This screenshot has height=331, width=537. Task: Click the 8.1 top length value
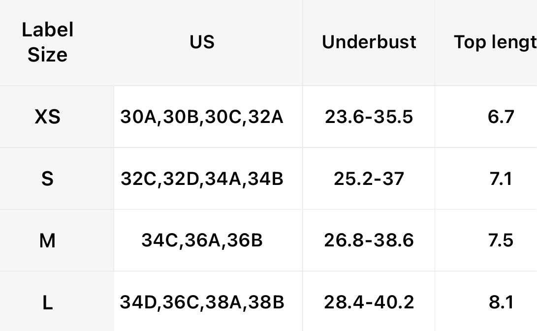(501, 302)
